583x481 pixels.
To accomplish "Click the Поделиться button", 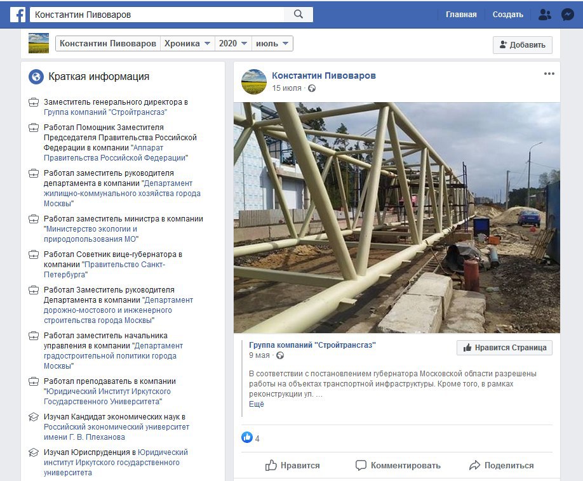I will pos(501,465).
